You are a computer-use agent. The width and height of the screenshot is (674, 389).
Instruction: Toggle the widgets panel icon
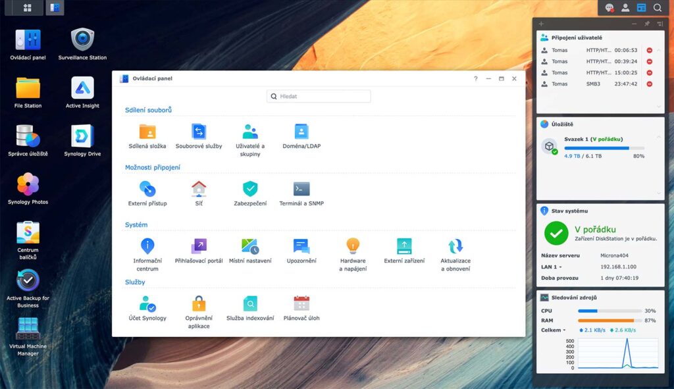click(x=641, y=8)
